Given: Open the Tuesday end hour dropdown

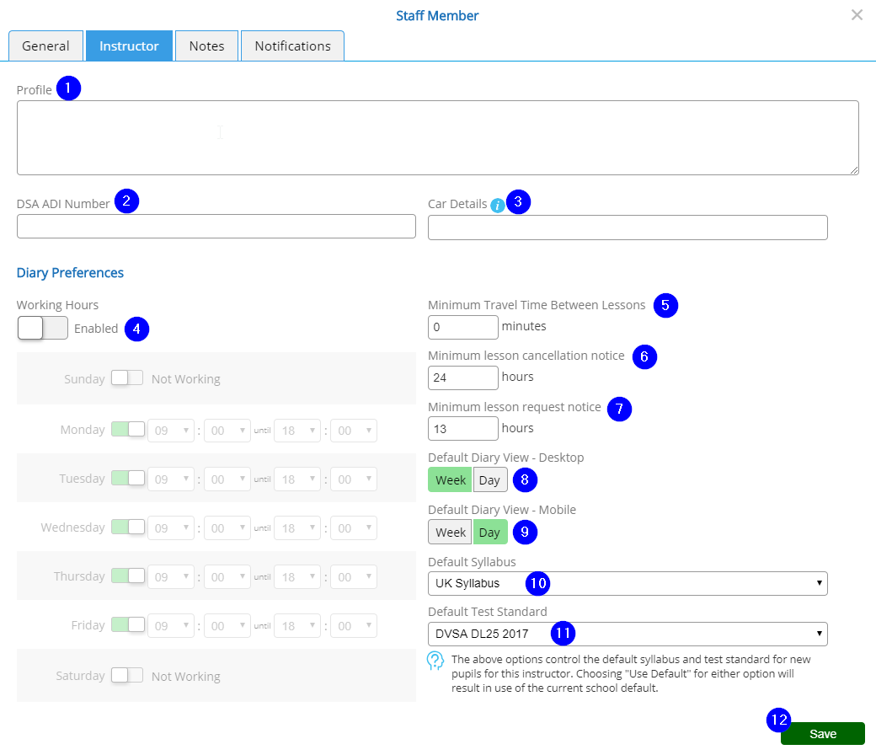Looking at the screenshot, I should click(297, 479).
